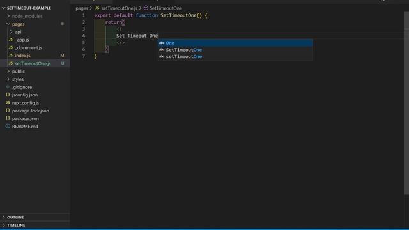The height and width of the screenshot is (230, 409).
Task: Click line number 1 in the gutter
Action: point(84,15)
